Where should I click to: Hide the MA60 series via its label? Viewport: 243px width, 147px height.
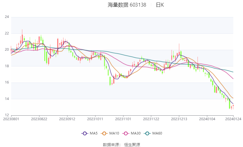(x=157, y=133)
